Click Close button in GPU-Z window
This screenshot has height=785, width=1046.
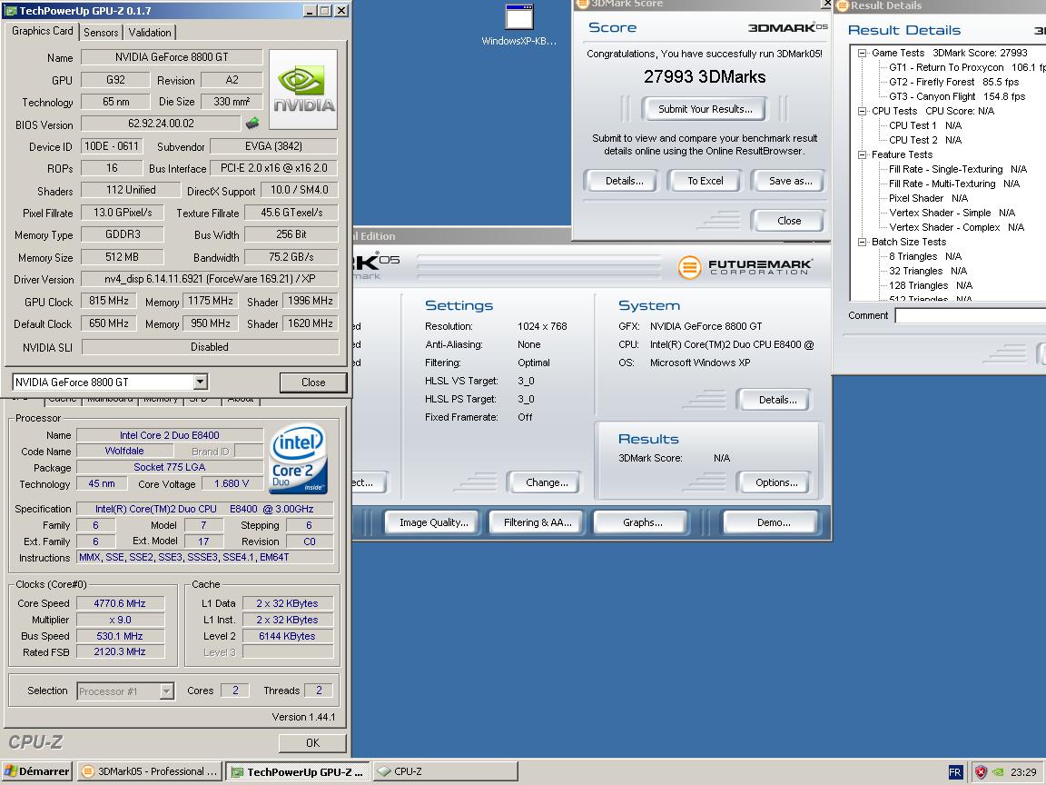tap(313, 383)
